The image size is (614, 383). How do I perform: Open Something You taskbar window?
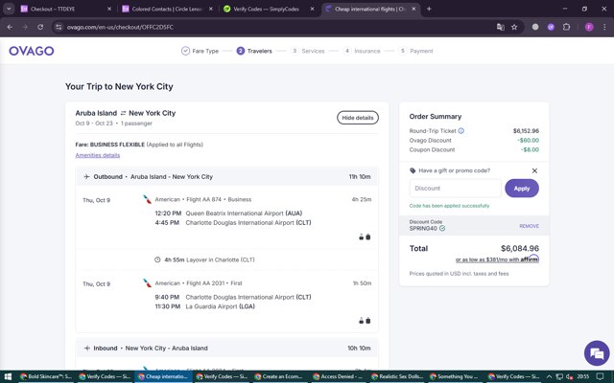coord(455,376)
